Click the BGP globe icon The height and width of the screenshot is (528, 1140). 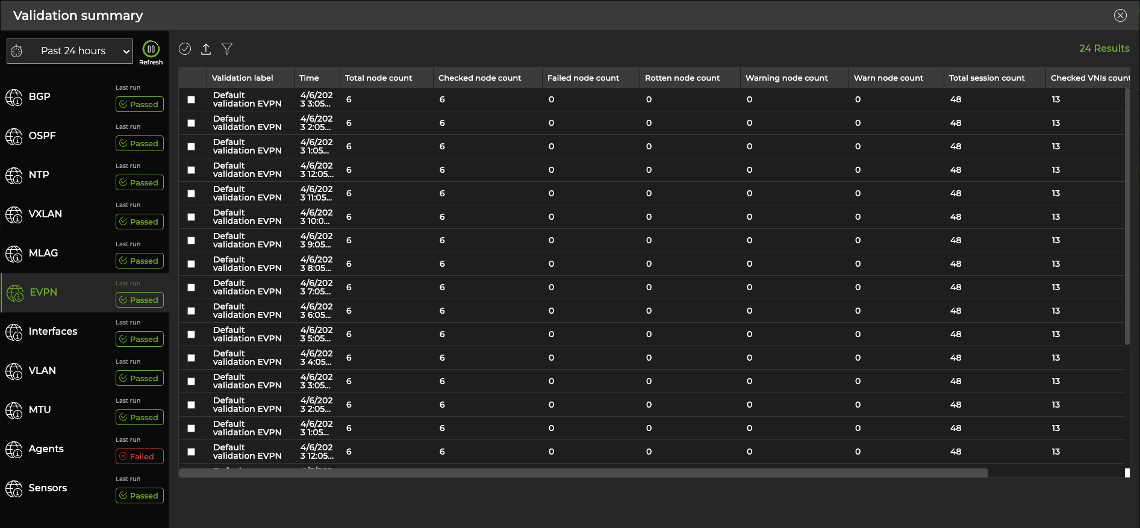14,97
